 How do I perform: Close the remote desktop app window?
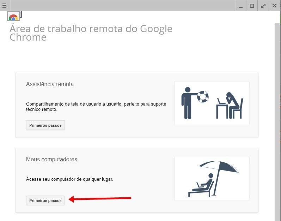click(275, 6)
